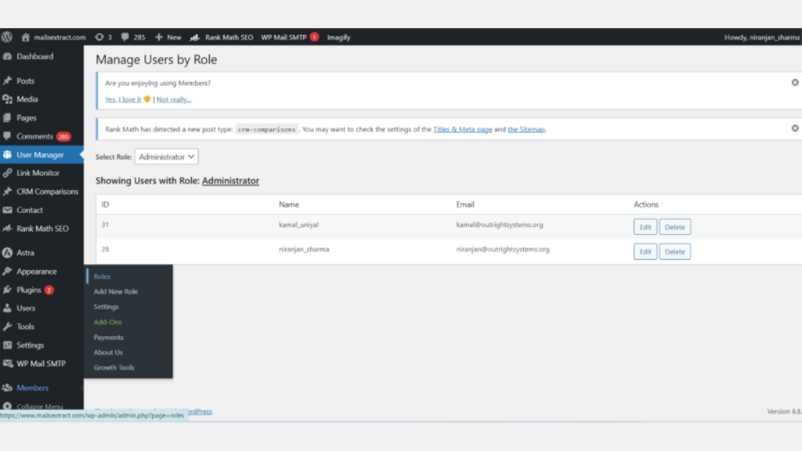Click the Members sidebar menu

(32, 388)
